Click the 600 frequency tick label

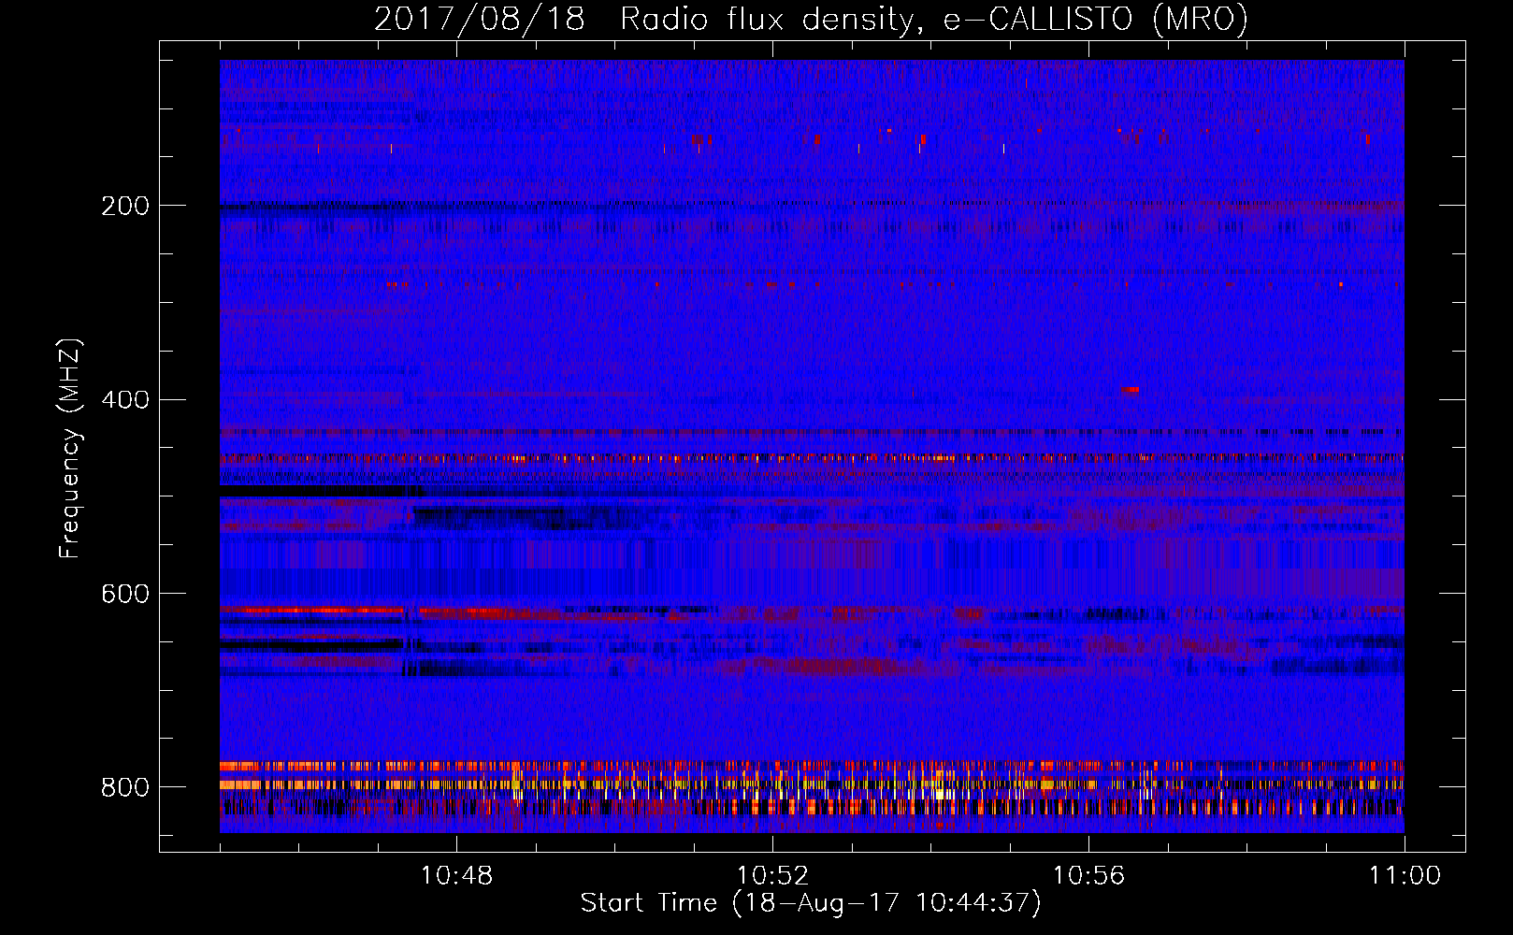point(125,594)
